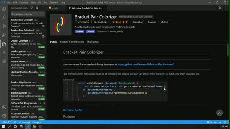Click the Cortana circle on taskbar
The width and height of the screenshot is (230, 129).
click(x=15, y=126)
